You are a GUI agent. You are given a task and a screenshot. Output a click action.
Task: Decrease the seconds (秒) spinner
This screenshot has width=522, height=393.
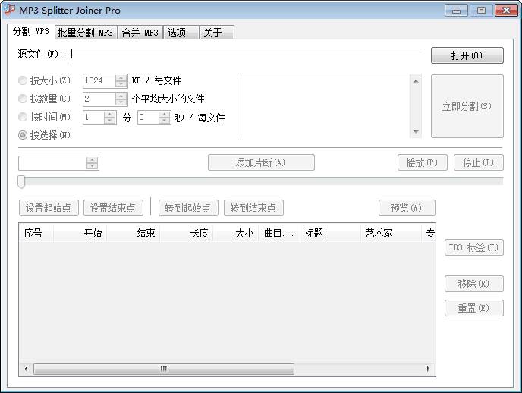pos(164,121)
